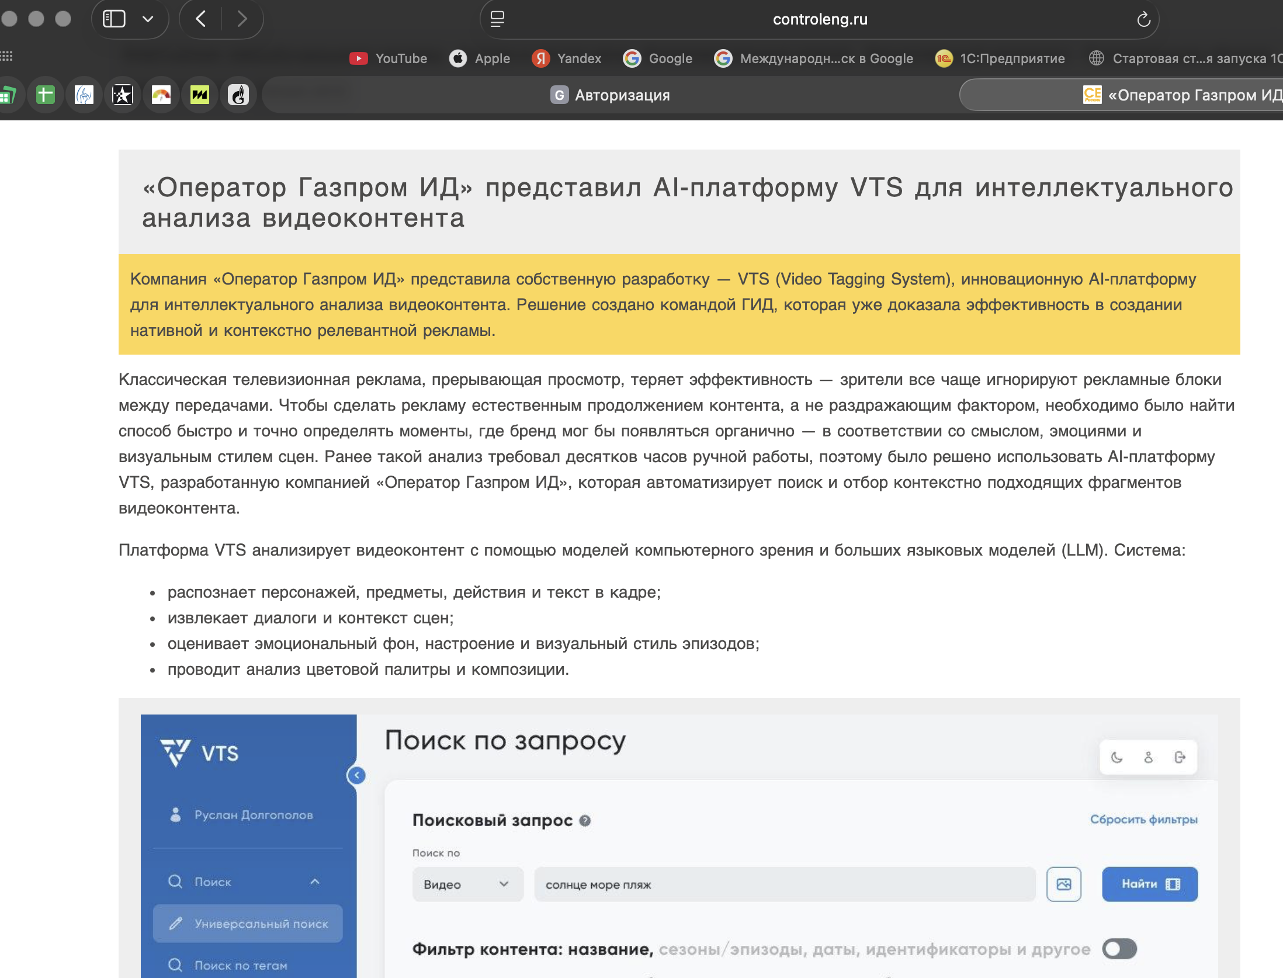Click the Сбросить фильтры link
Screen dimensions: 1283x978
pyautogui.click(x=1143, y=819)
